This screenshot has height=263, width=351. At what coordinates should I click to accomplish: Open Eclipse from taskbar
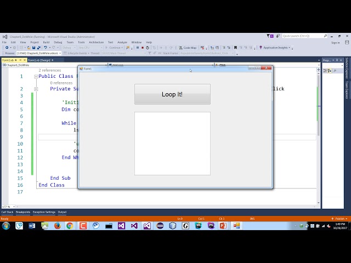click(160, 226)
